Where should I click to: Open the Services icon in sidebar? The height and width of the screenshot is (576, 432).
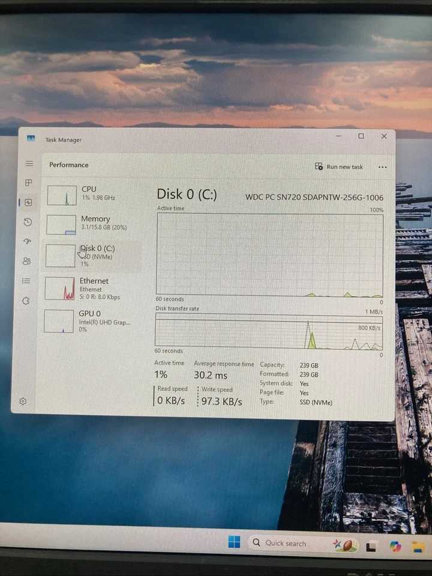[x=26, y=301]
